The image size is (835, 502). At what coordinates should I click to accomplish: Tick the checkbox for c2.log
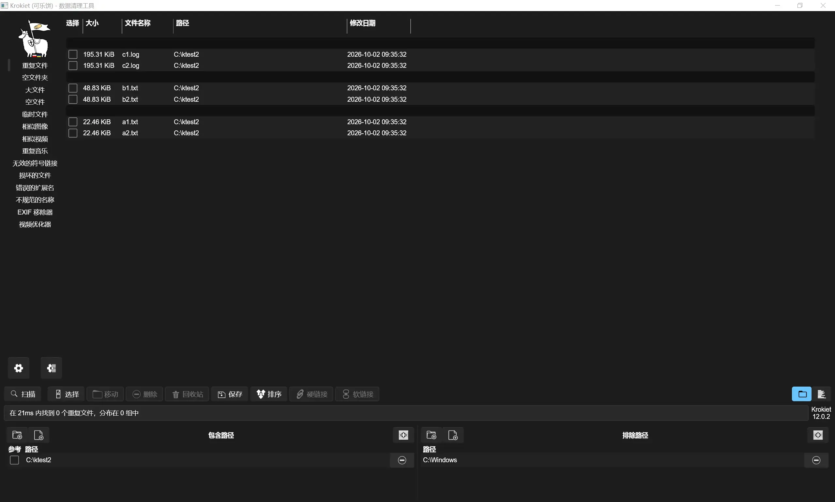73,66
